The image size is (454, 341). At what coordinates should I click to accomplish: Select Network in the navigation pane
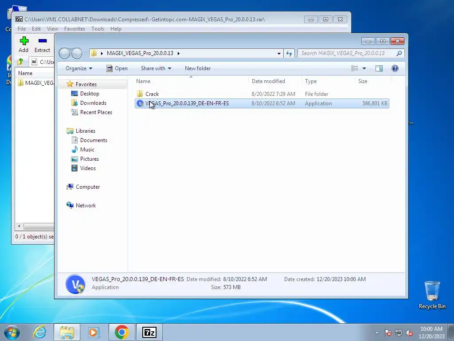click(x=86, y=206)
